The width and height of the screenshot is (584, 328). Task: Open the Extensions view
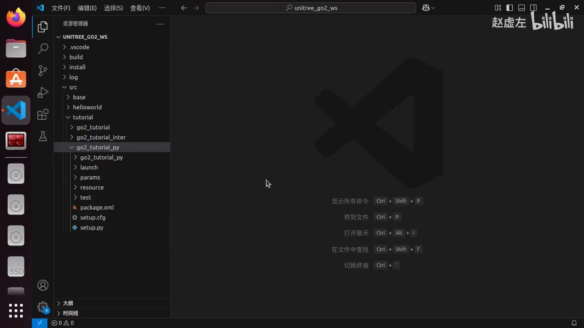[x=43, y=114]
